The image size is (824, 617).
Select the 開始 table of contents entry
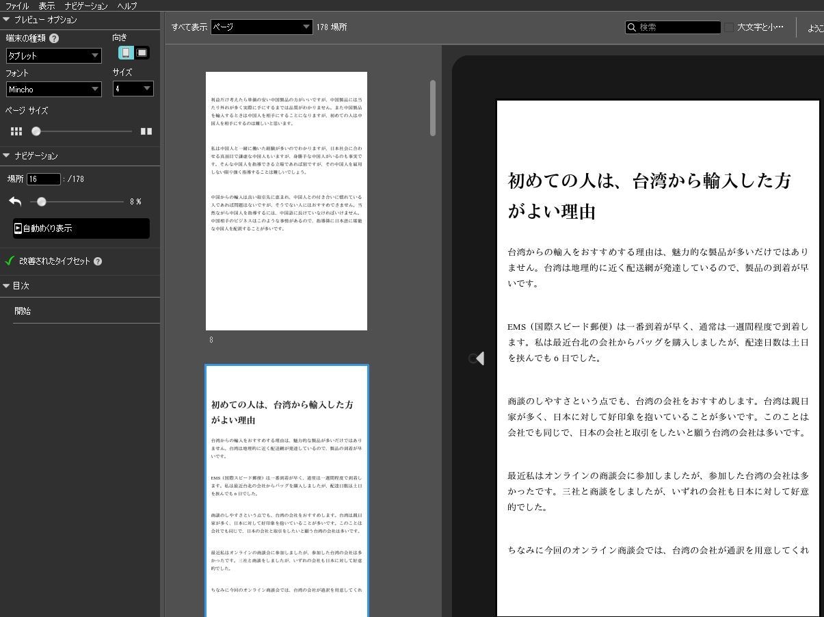[x=23, y=311]
